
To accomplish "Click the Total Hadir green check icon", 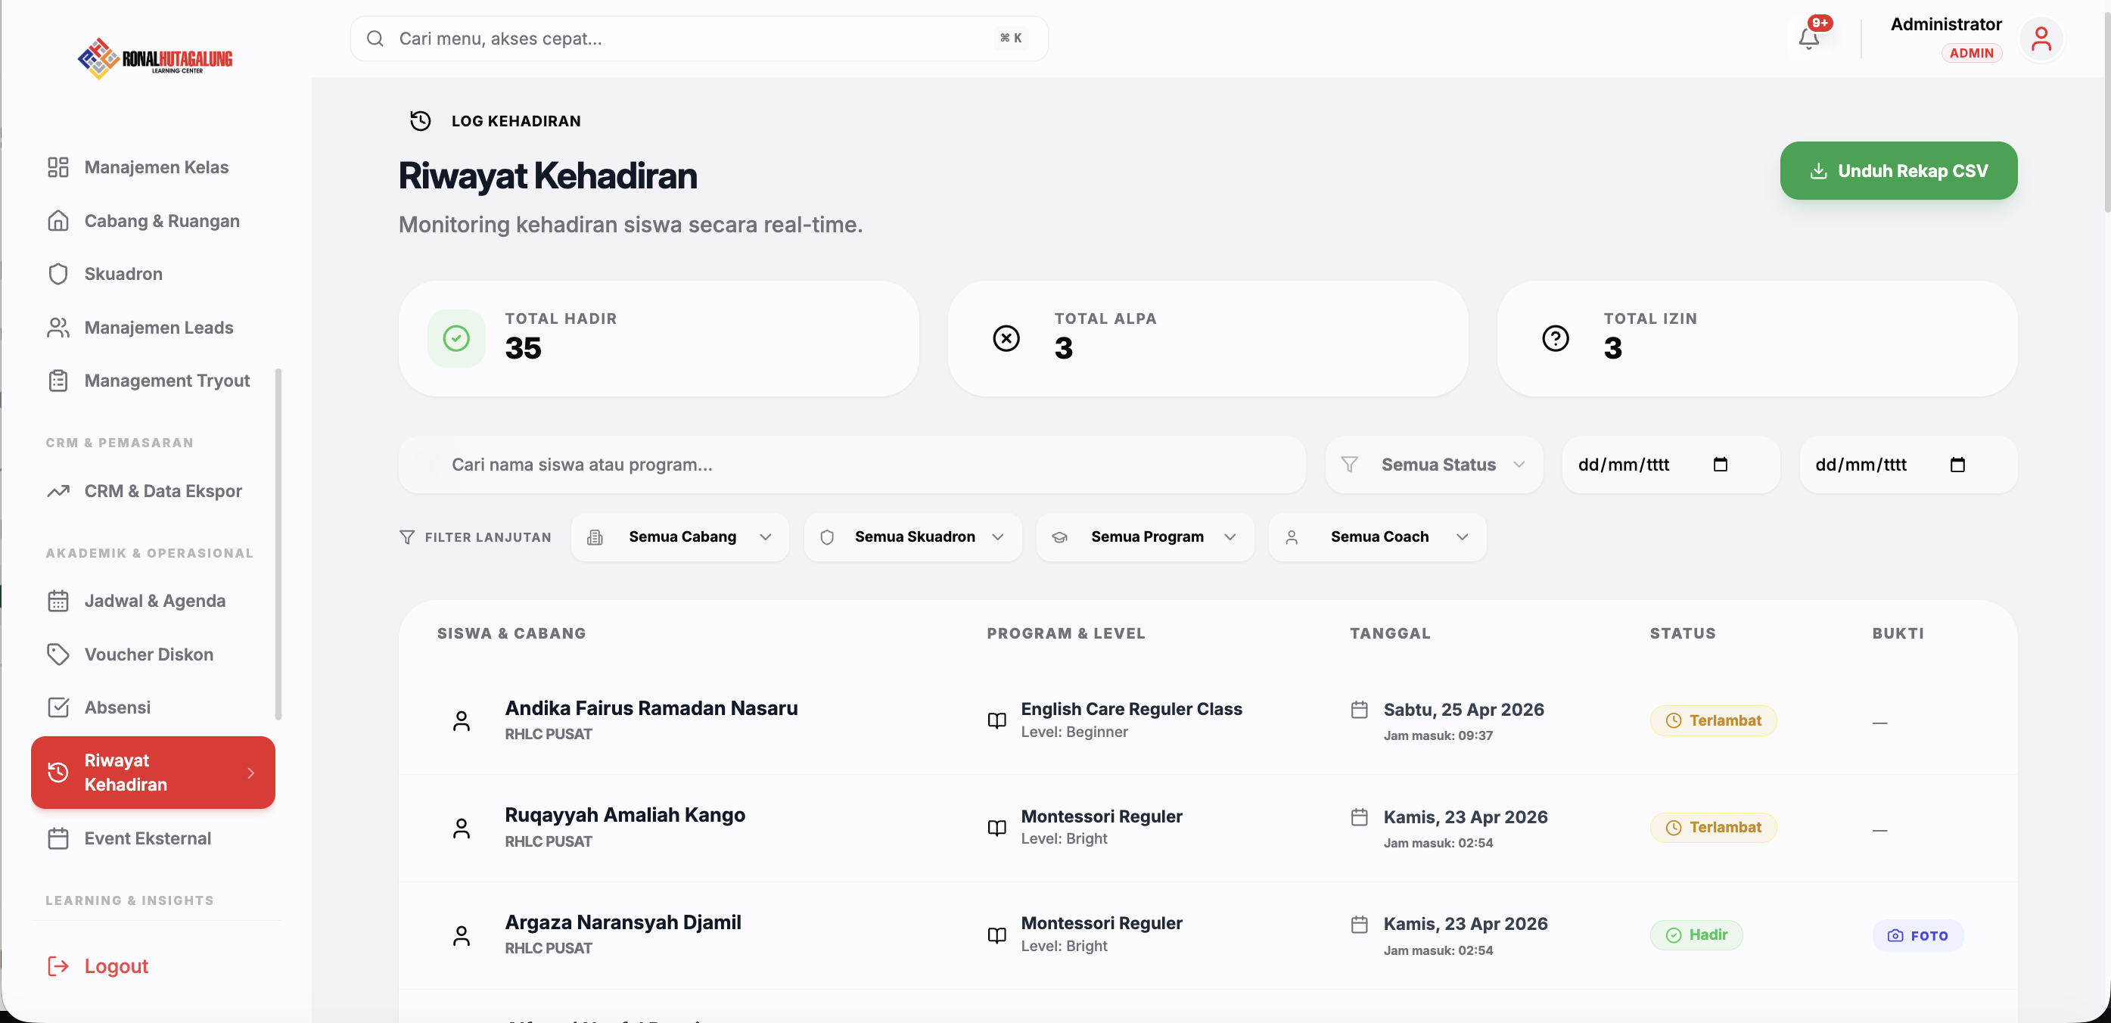I will click(x=456, y=337).
